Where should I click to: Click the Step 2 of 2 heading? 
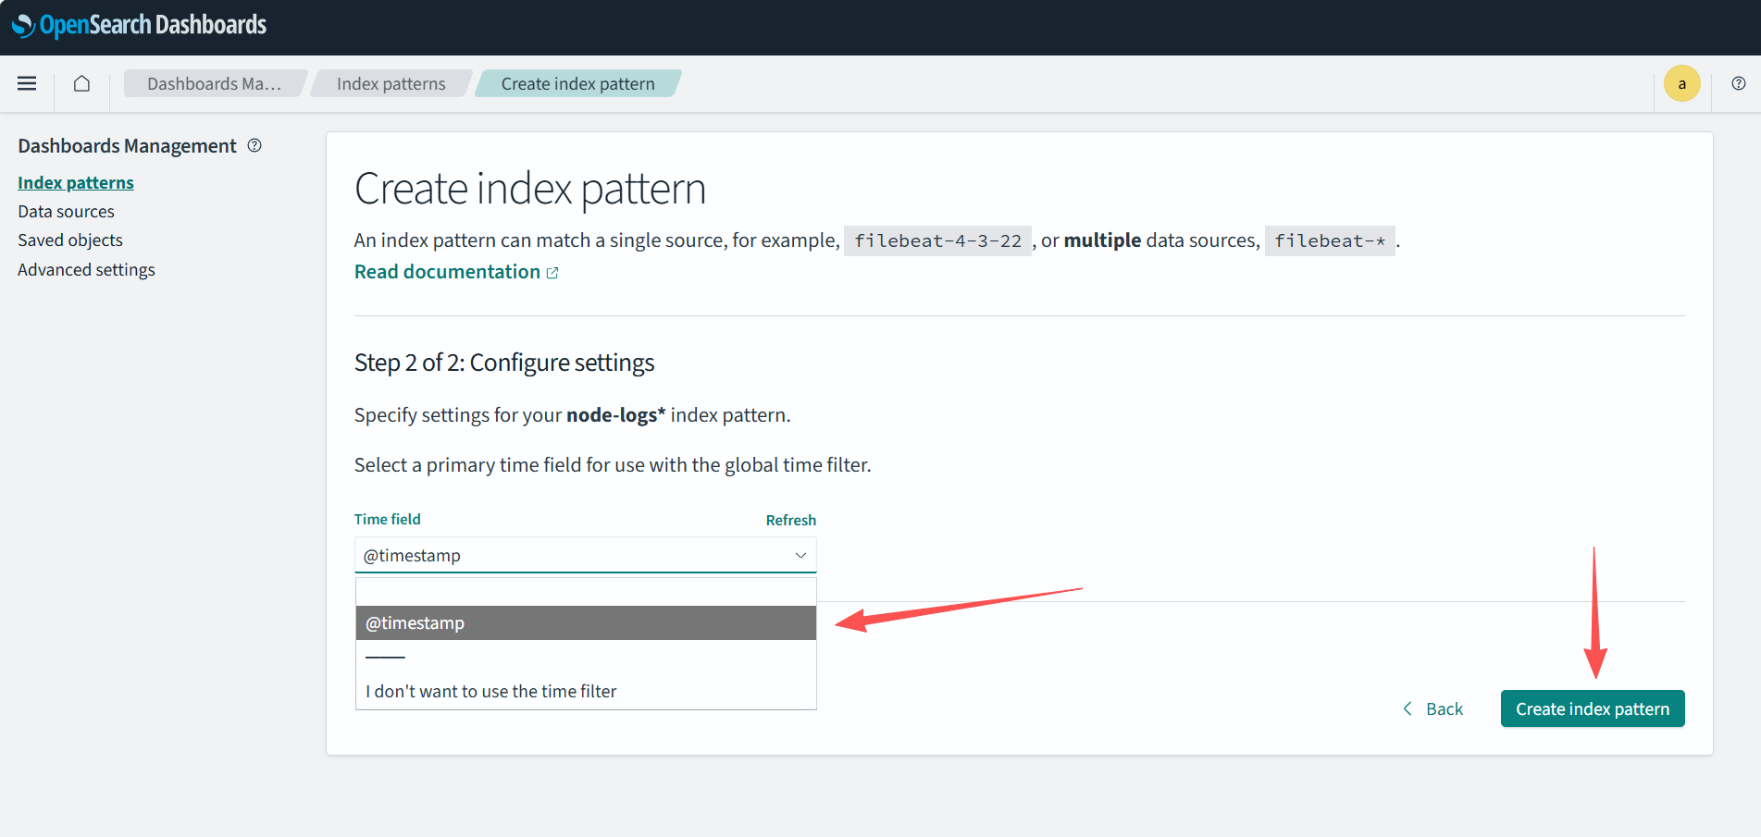[x=504, y=363]
